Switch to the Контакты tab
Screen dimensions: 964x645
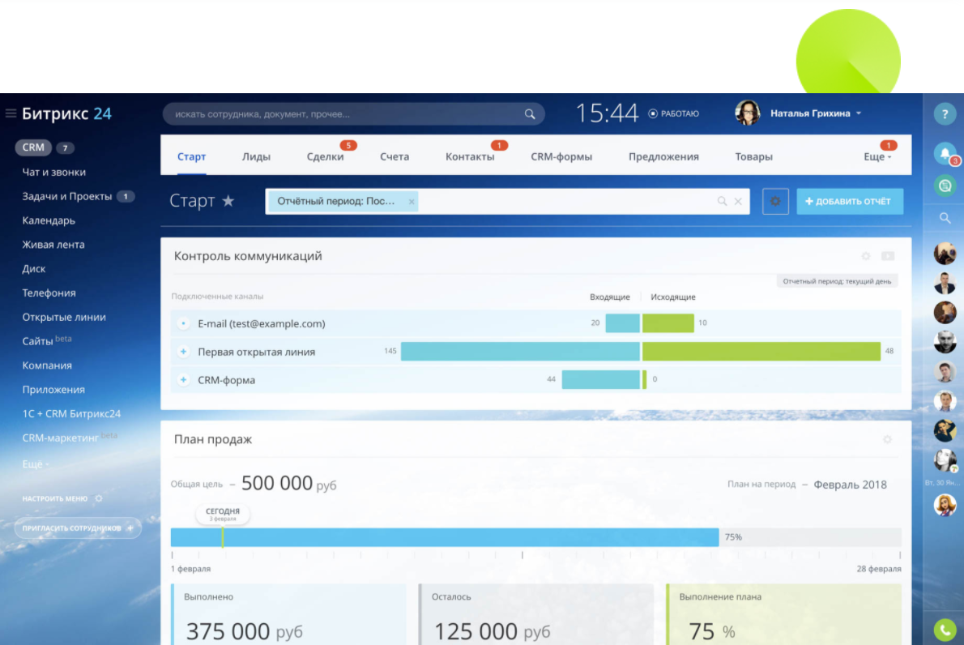click(470, 156)
